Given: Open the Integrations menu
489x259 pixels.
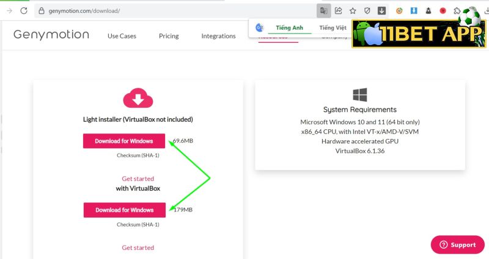Looking at the screenshot, I should pyautogui.click(x=219, y=36).
